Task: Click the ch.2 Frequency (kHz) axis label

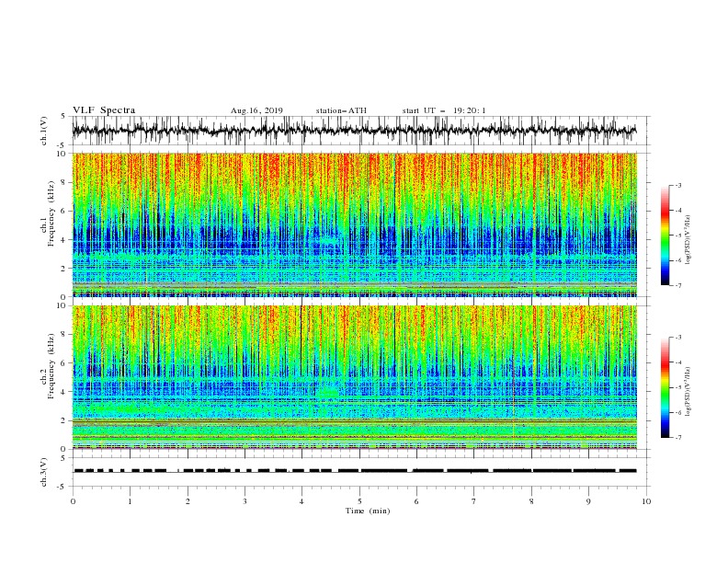Action: [x=48, y=366]
